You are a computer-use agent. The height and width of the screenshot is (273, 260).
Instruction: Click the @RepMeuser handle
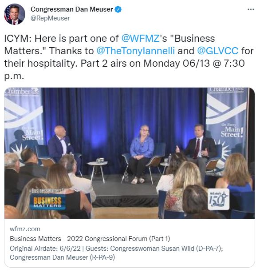tap(50, 18)
